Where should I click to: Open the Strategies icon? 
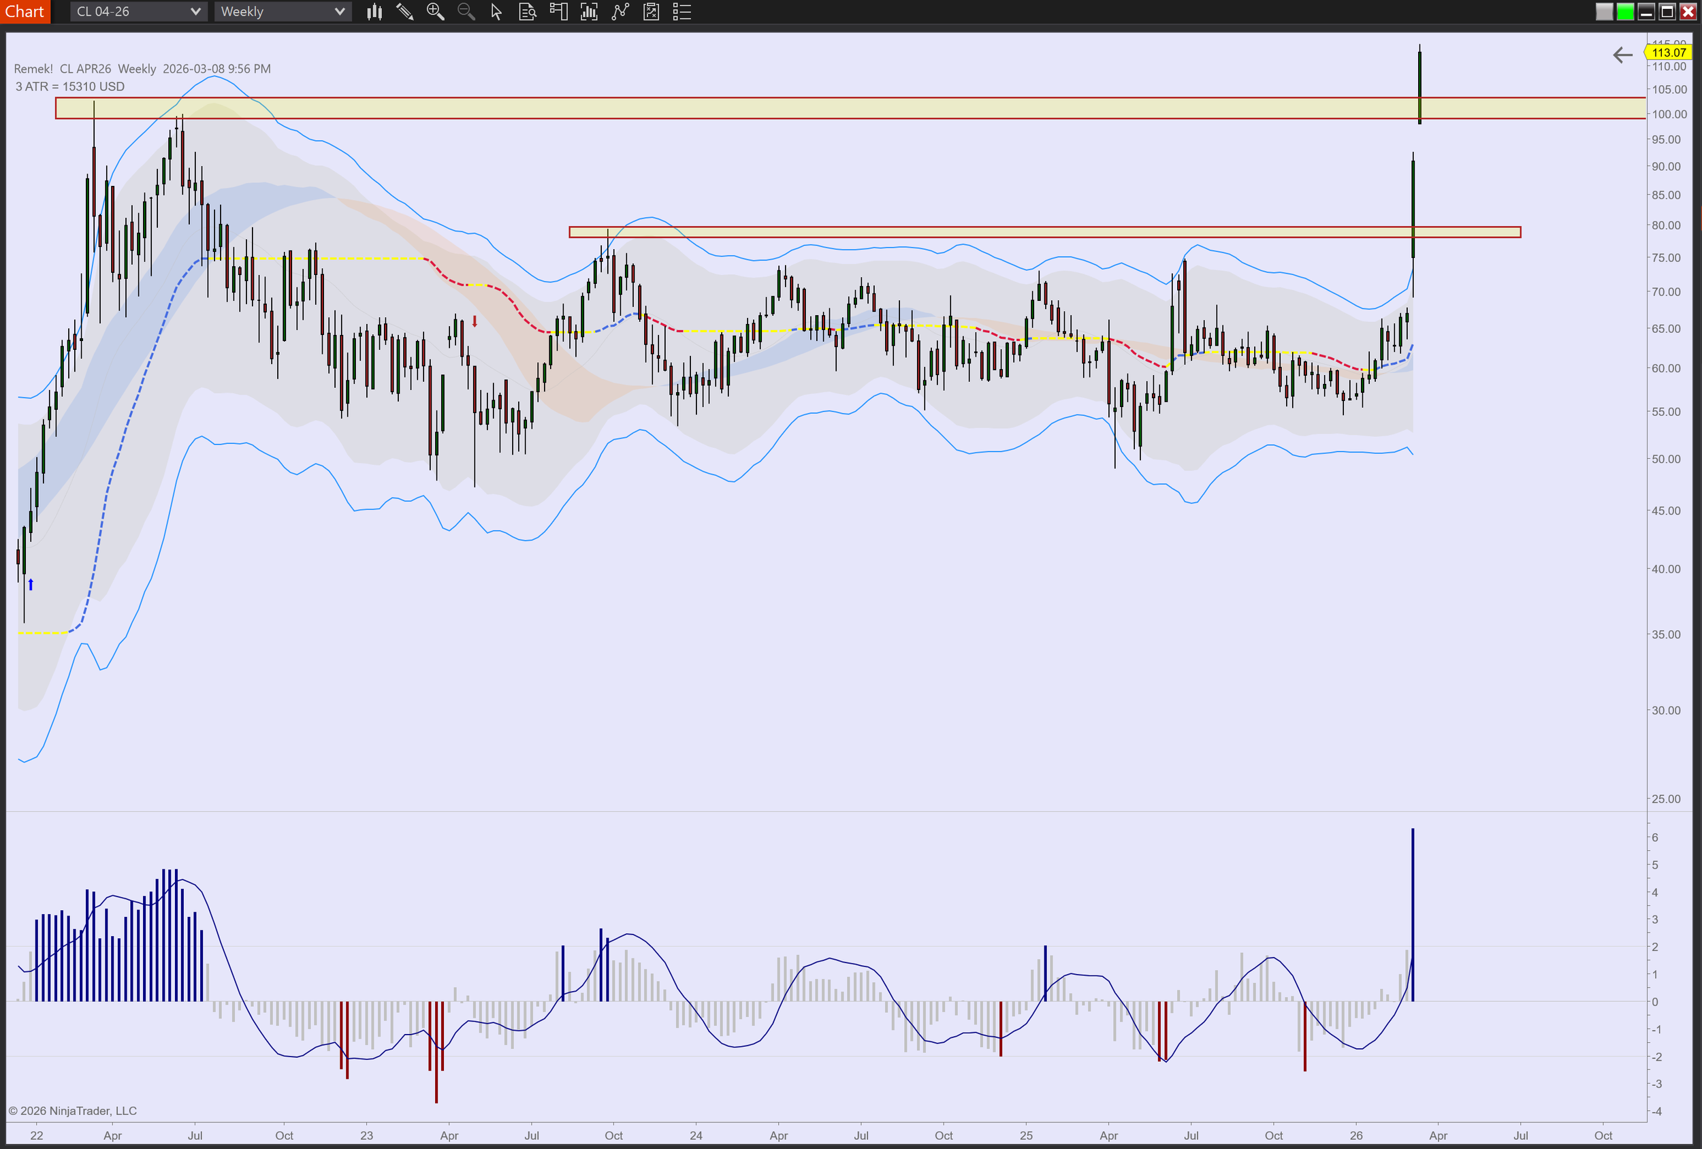point(620,12)
